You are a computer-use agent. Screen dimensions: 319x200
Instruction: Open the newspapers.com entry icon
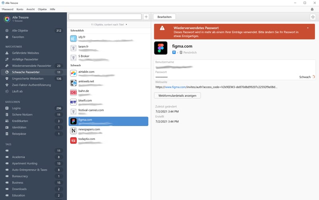[73, 131]
